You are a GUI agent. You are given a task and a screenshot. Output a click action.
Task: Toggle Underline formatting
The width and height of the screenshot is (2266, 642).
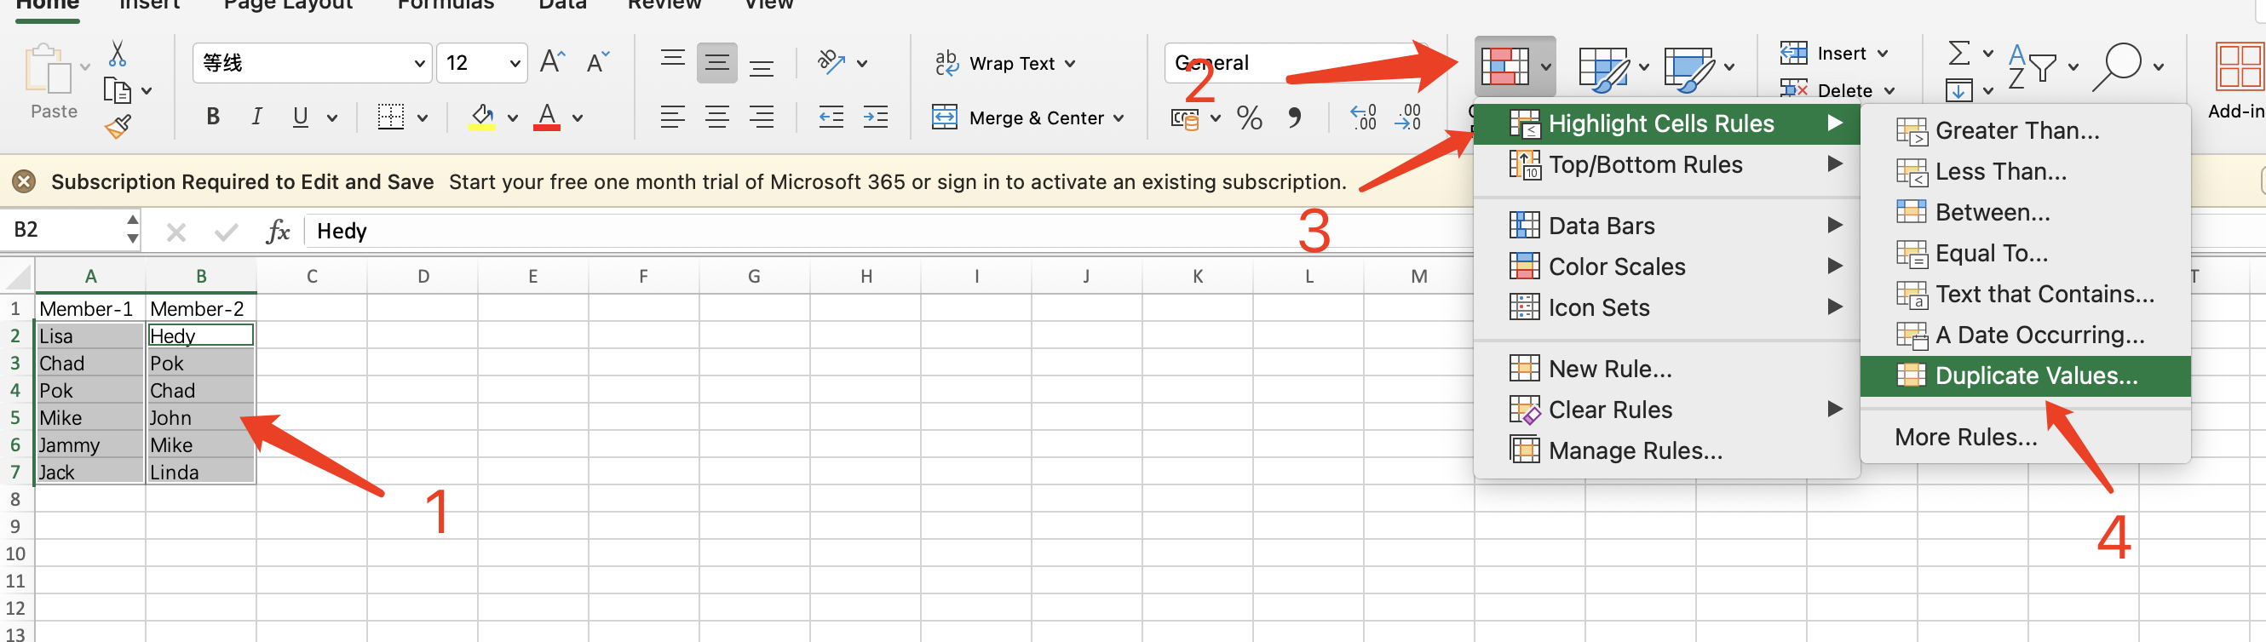301,117
